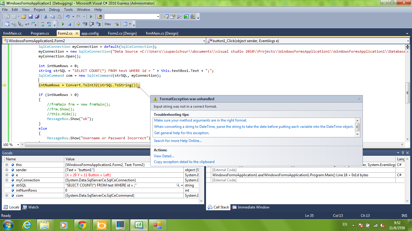Click the green Start Debugging arrow in the top toolbar

pos(91,17)
